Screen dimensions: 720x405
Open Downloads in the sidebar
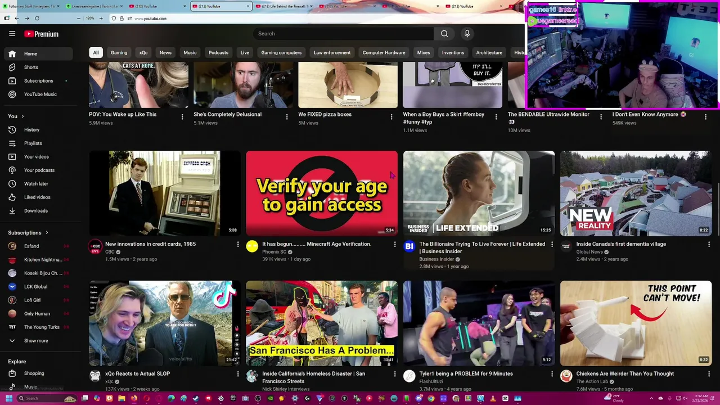point(38,210)
